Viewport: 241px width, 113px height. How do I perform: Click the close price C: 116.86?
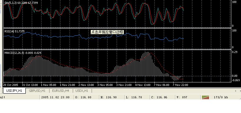[x=159, y=97]
